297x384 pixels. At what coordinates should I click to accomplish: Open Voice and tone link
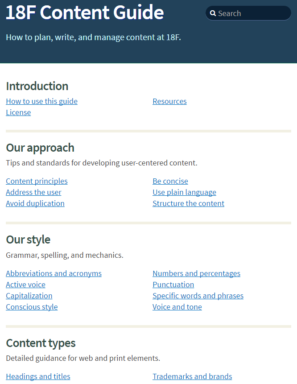(x=177, y=307)
